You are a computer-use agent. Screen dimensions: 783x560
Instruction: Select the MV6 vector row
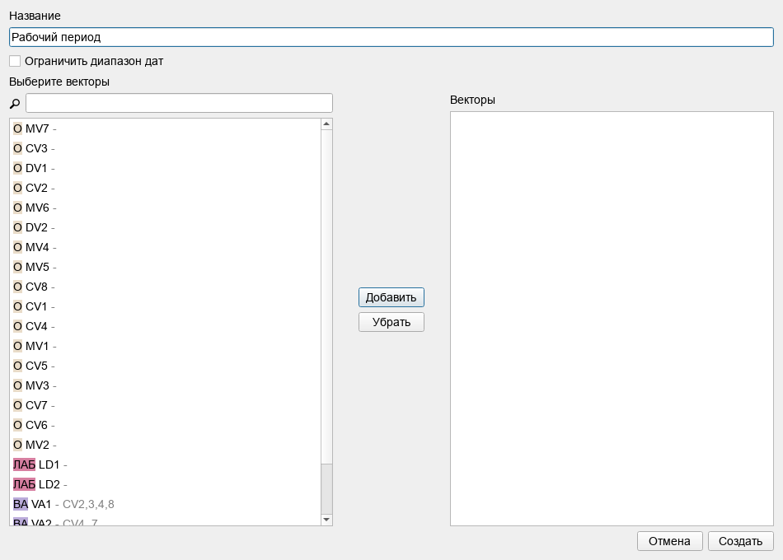(x=166, y=208)
